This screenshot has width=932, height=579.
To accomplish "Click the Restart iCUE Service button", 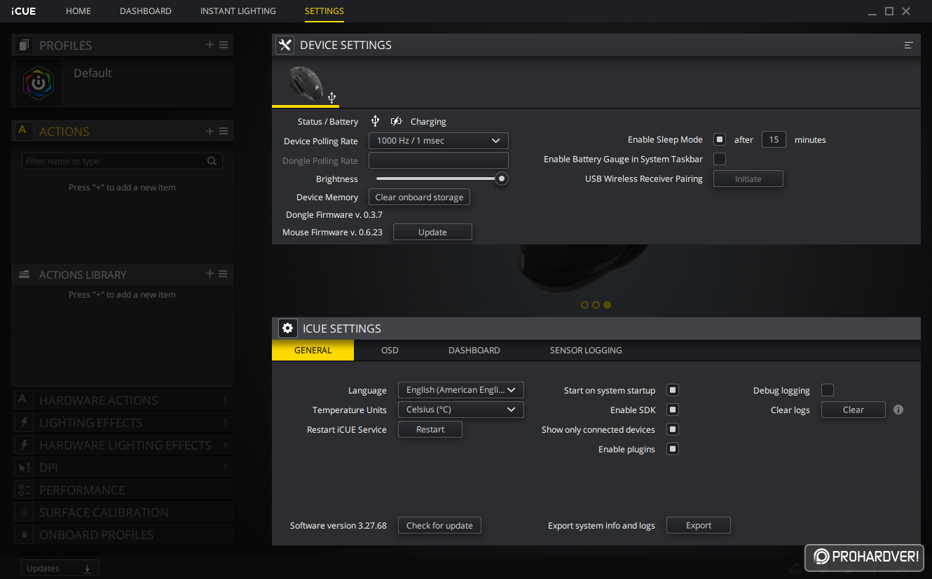I will (x=430, y=429).
